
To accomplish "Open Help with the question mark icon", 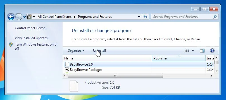I will [x=212, y=51].
